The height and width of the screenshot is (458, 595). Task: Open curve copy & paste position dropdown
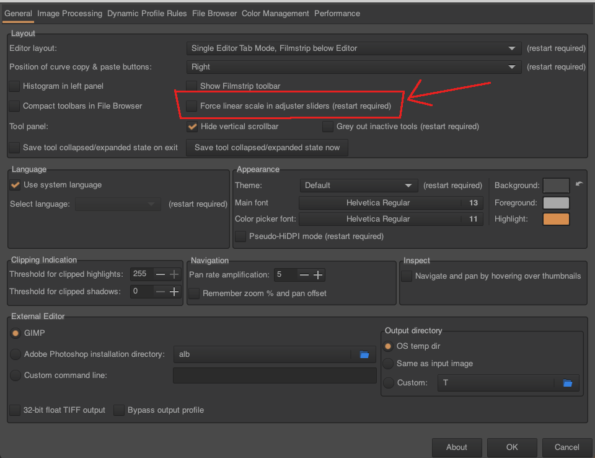(x=353, y=67)
